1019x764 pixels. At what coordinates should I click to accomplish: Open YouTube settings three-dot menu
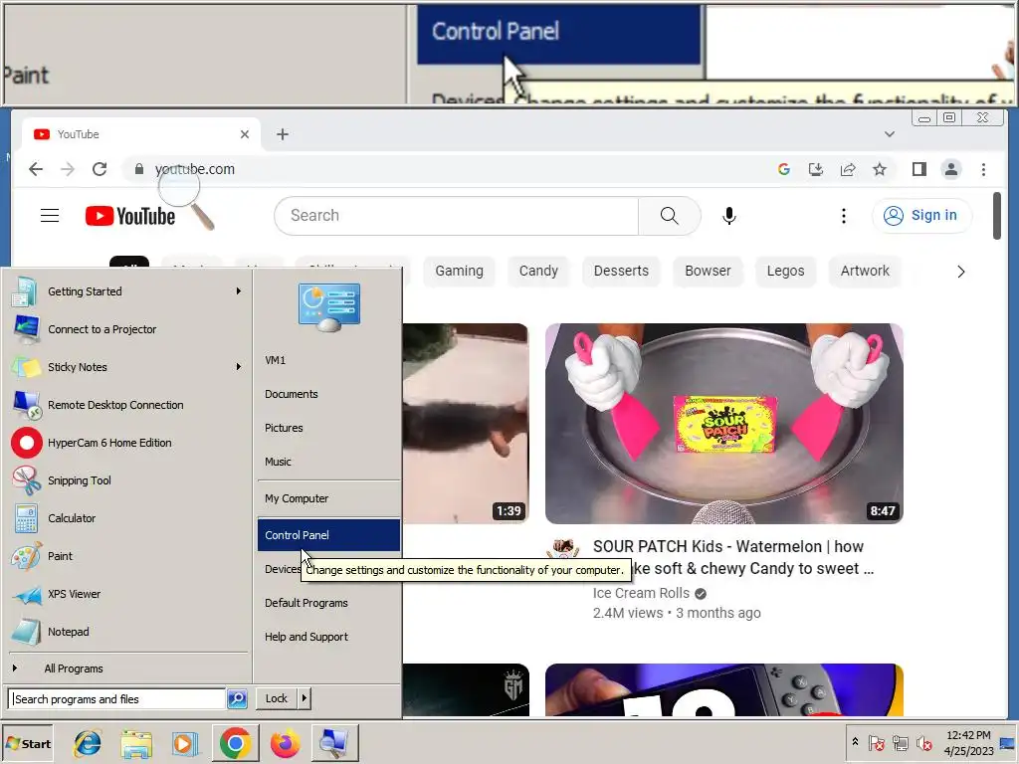[x=844, y=216]
